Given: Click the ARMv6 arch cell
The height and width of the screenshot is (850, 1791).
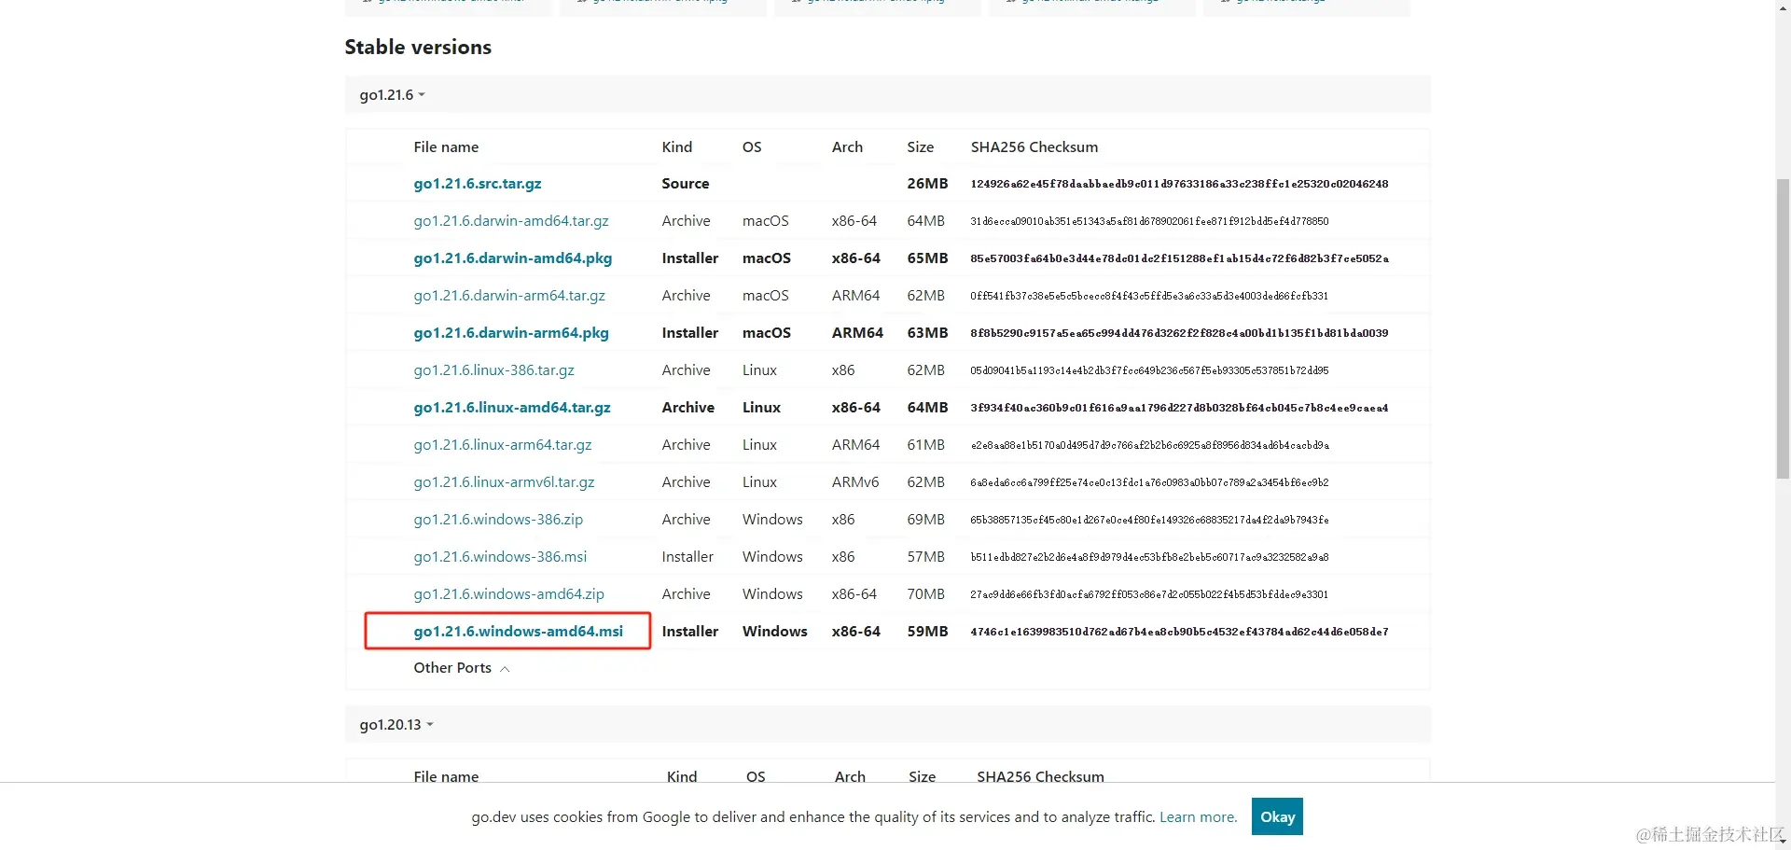Looking at the screenshot, I should coord(855,482).
